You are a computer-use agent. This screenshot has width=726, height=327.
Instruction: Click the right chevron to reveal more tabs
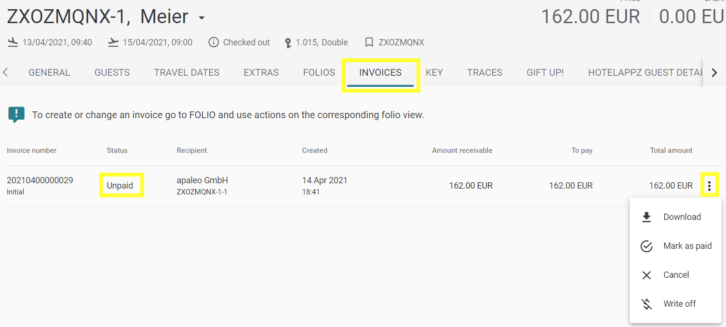[714, 72]
